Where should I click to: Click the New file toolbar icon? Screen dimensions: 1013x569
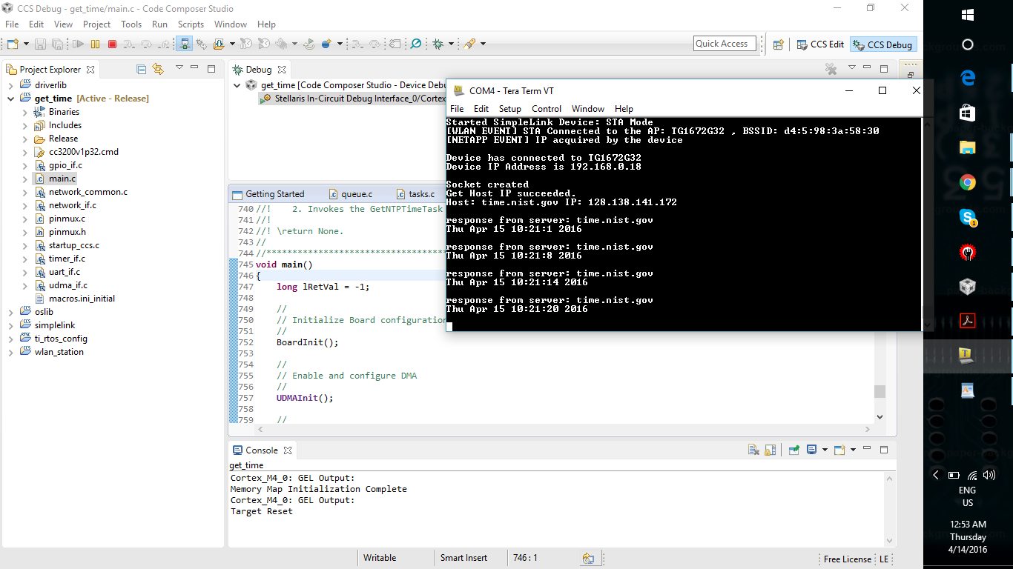point(13,44)
